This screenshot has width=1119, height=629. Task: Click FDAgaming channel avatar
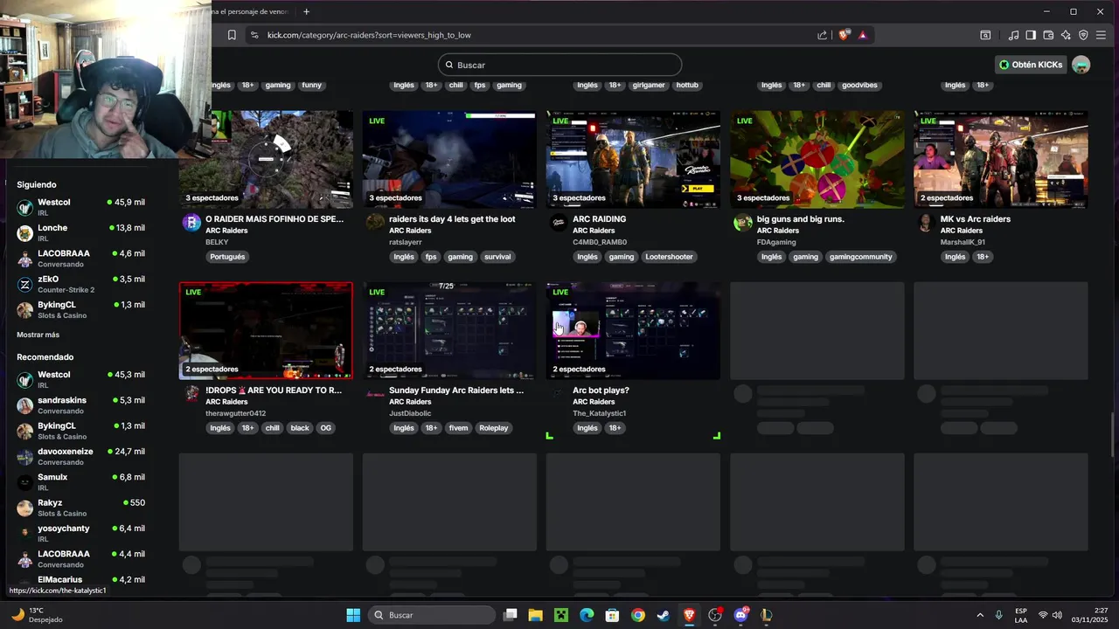[x=742, y=223]
